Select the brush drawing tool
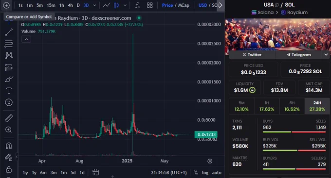 [x=9, y=79]
